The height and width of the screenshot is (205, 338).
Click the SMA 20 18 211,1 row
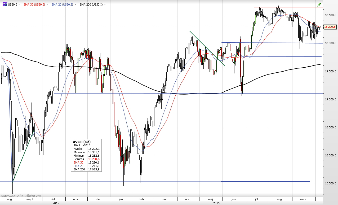[87, 166]
